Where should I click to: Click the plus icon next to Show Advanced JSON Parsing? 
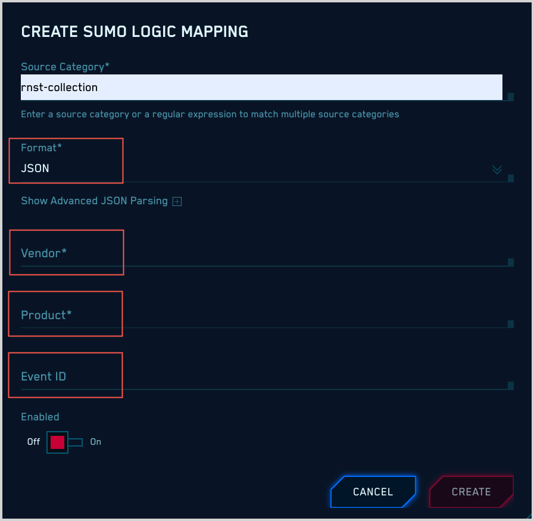point(176,201)
